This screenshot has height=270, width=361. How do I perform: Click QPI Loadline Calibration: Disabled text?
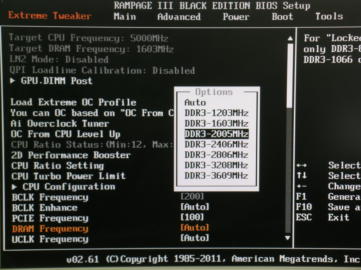[102, 70]
